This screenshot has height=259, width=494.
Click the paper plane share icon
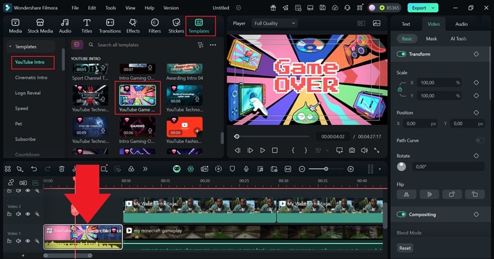click(285, 8)
